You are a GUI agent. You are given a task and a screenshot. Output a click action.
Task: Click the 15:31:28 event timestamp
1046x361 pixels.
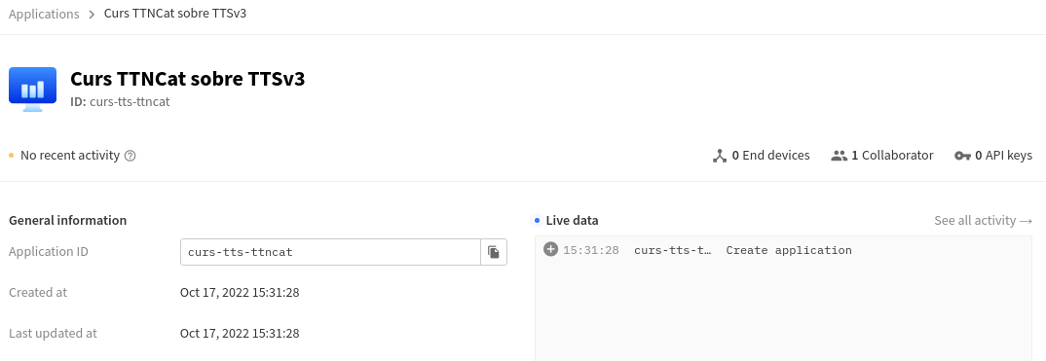pyautogui.click(x=591, y=250)
